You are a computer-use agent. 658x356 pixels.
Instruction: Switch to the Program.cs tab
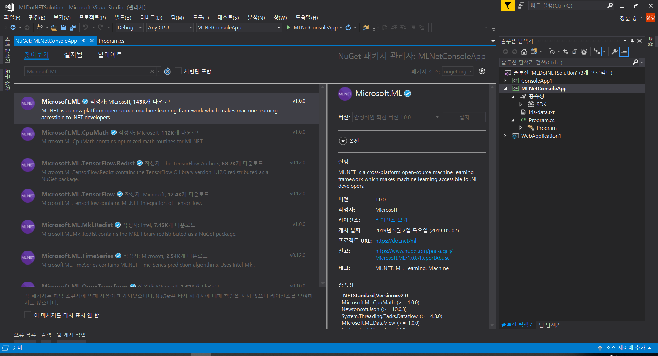point(111,41)
